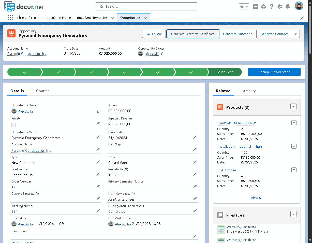Edit Main Competitor(s) pencil icon
The height and width of the screenshot is (243, 312).
tap(195, 199)
